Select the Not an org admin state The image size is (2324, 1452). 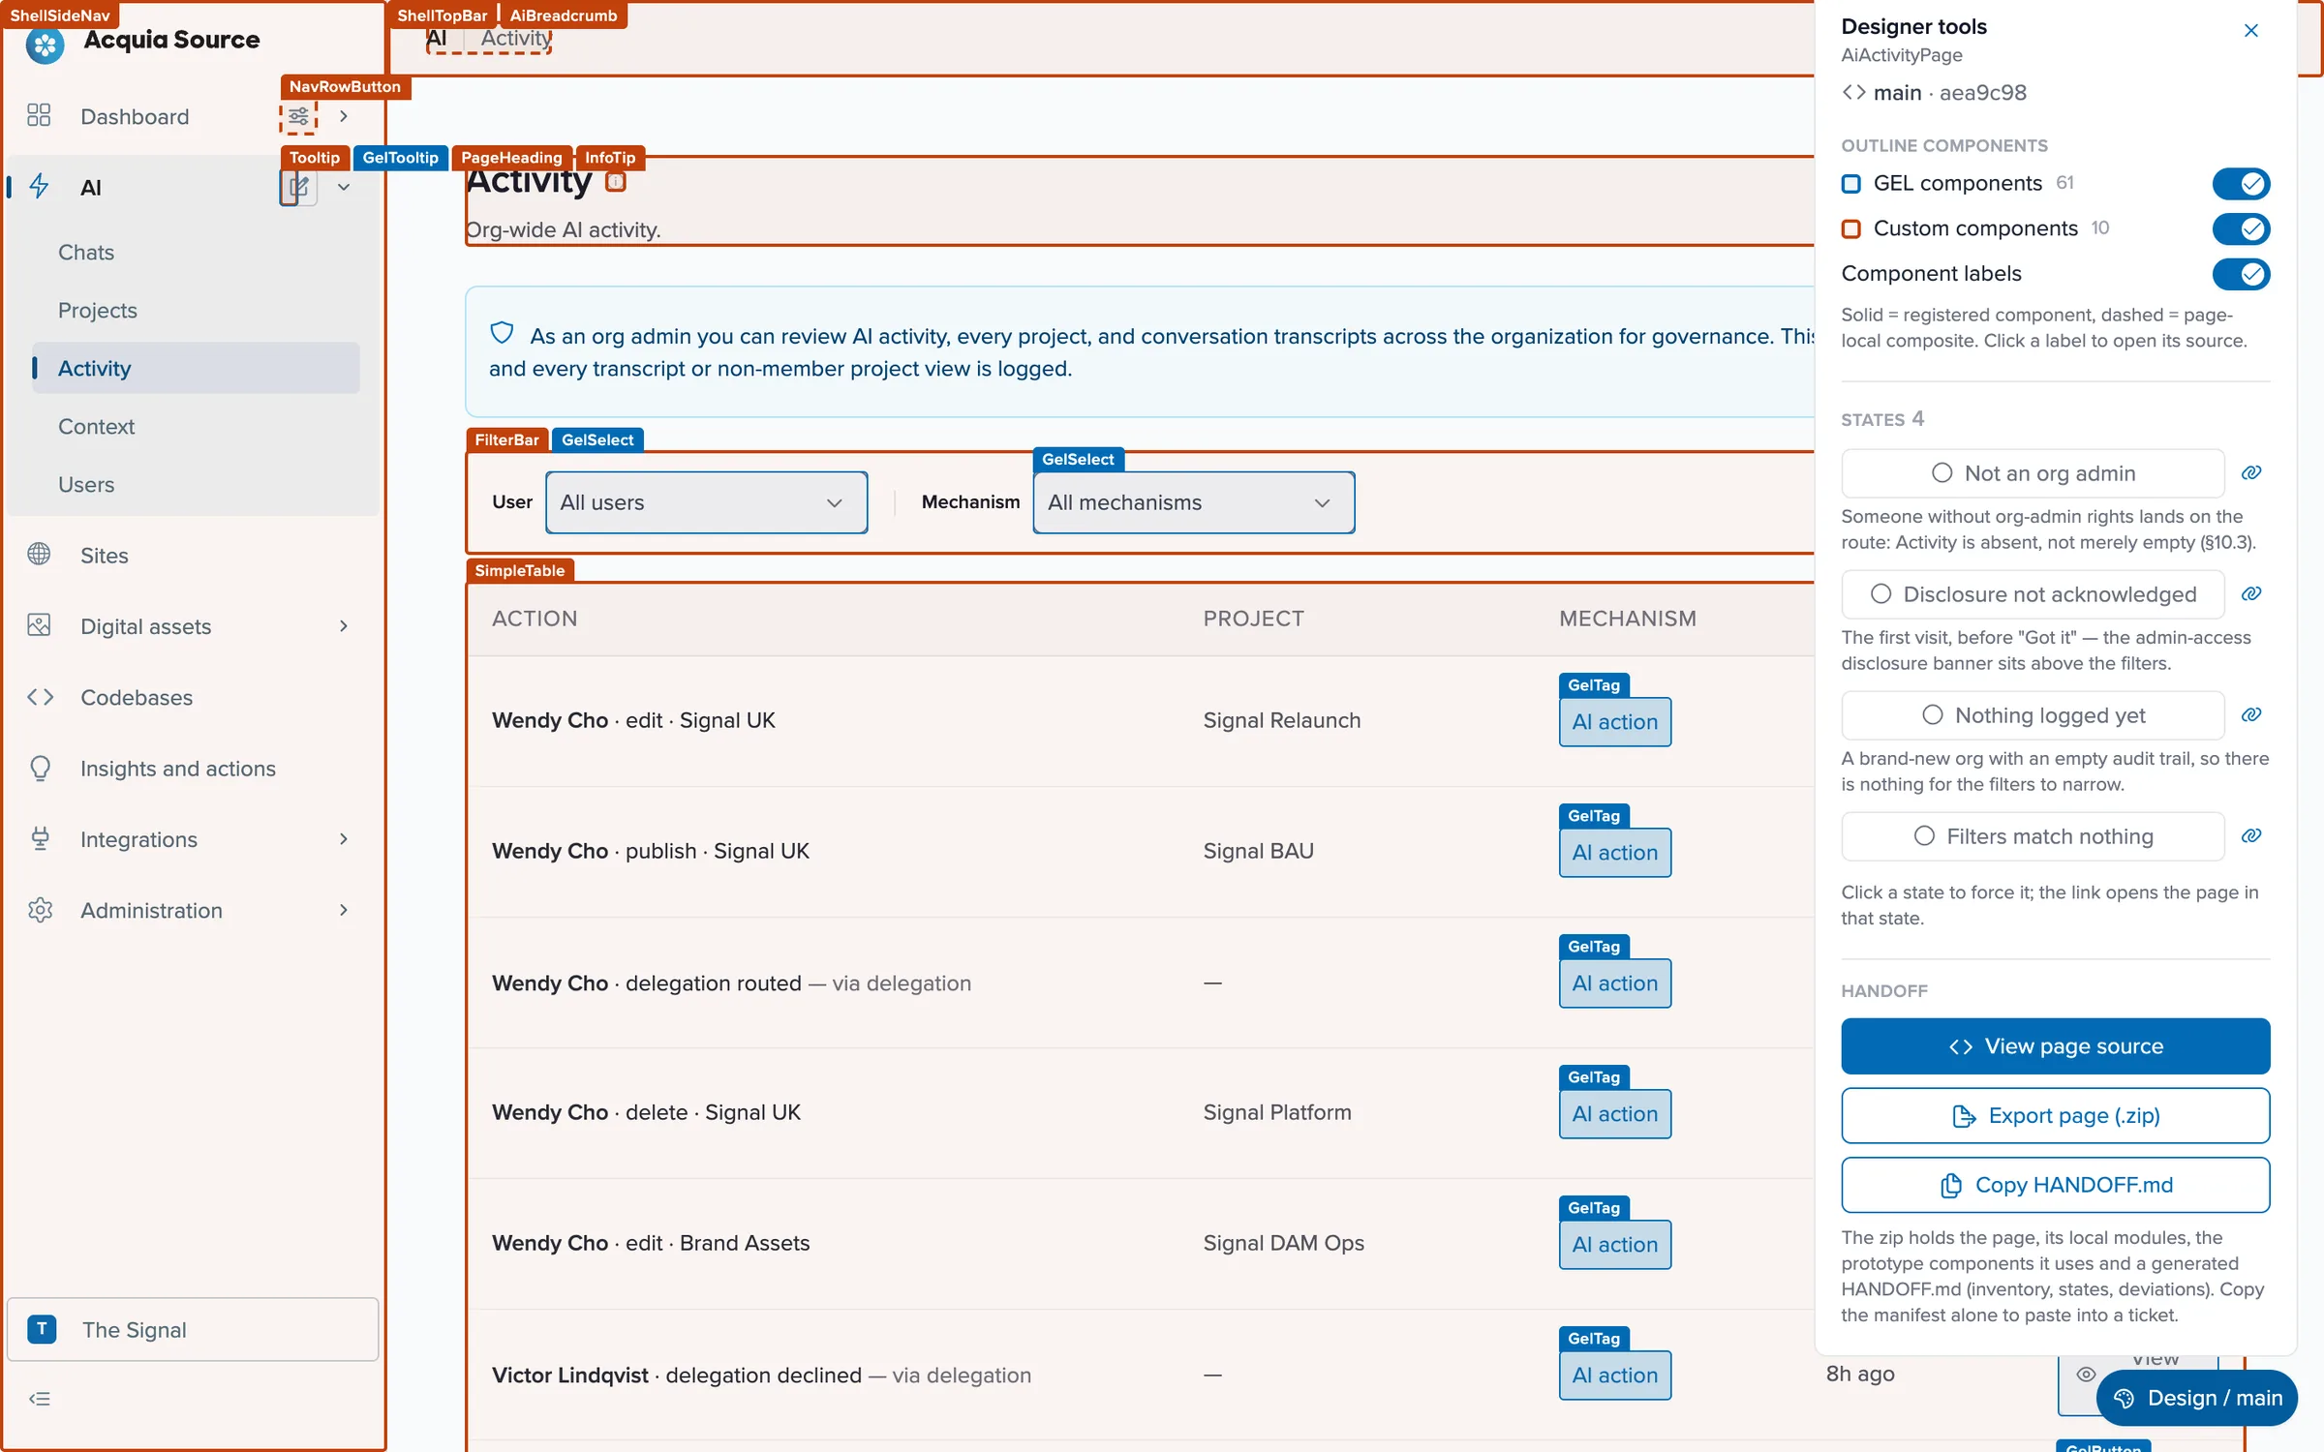pyautogui.click(x=2033, y=473)
